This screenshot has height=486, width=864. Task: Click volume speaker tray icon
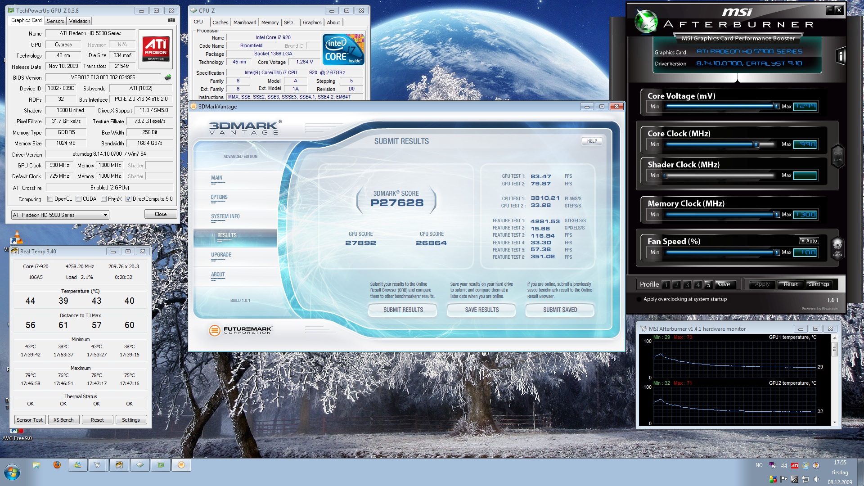click(816, 479)
